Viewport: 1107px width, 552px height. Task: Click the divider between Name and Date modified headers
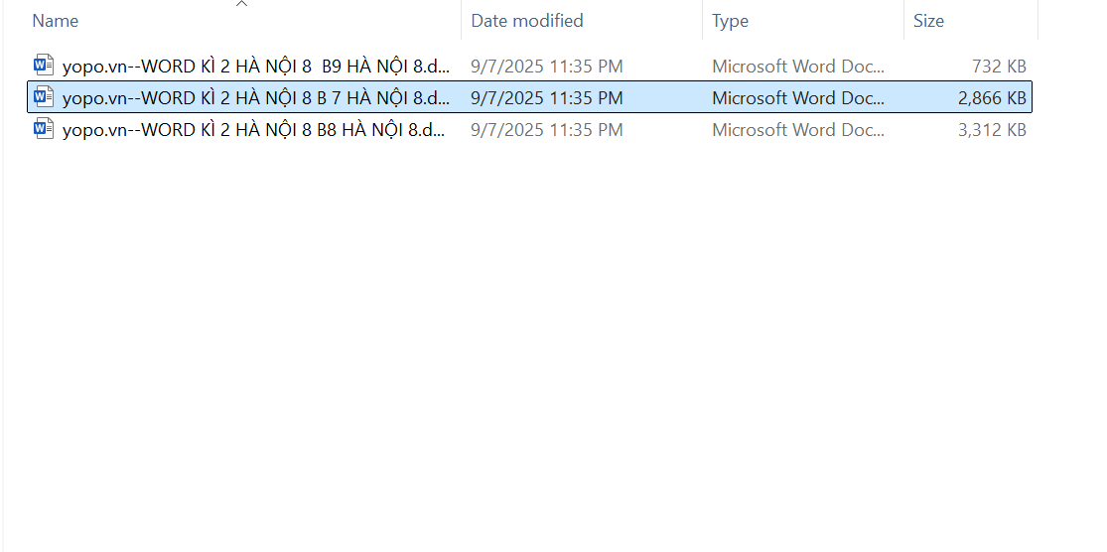pyautogui.click(x=462, y=21)
